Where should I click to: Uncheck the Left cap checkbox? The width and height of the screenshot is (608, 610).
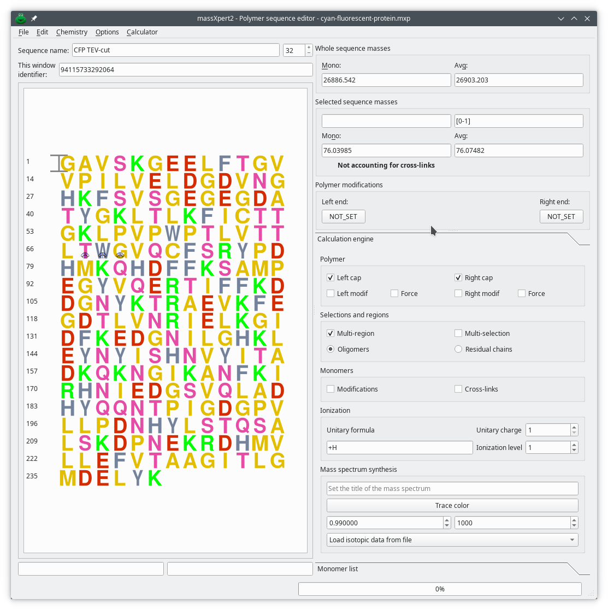tap(330, 277)
